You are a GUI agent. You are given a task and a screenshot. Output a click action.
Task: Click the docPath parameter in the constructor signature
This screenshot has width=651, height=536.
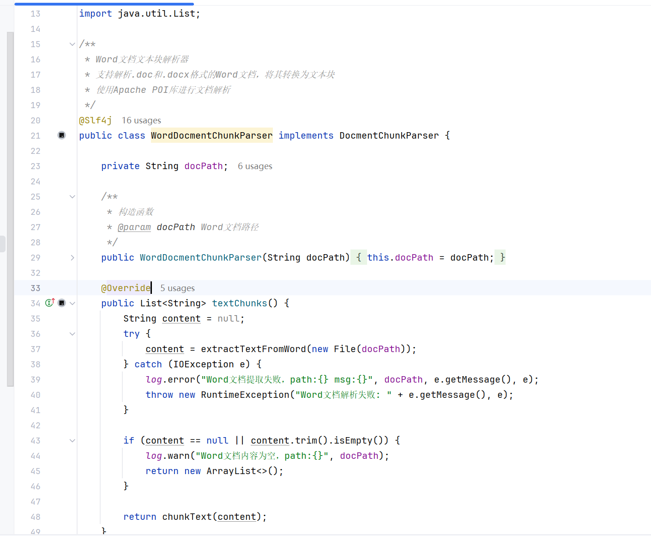[x=326, y=257]
